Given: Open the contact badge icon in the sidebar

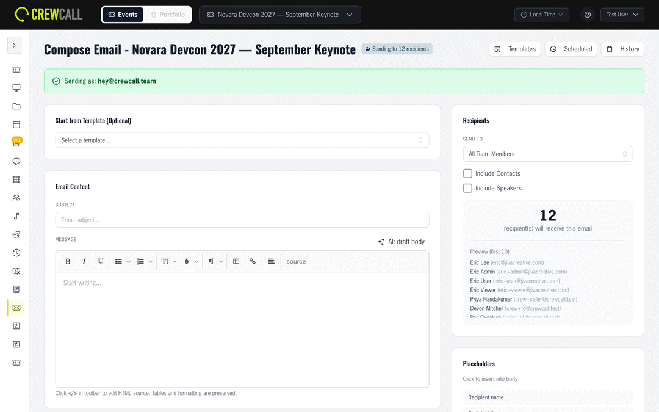Looking at the screenshot, I should tap(16, 289).
